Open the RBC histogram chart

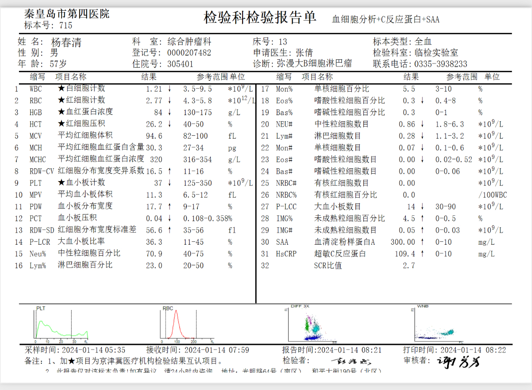[187, 325]
